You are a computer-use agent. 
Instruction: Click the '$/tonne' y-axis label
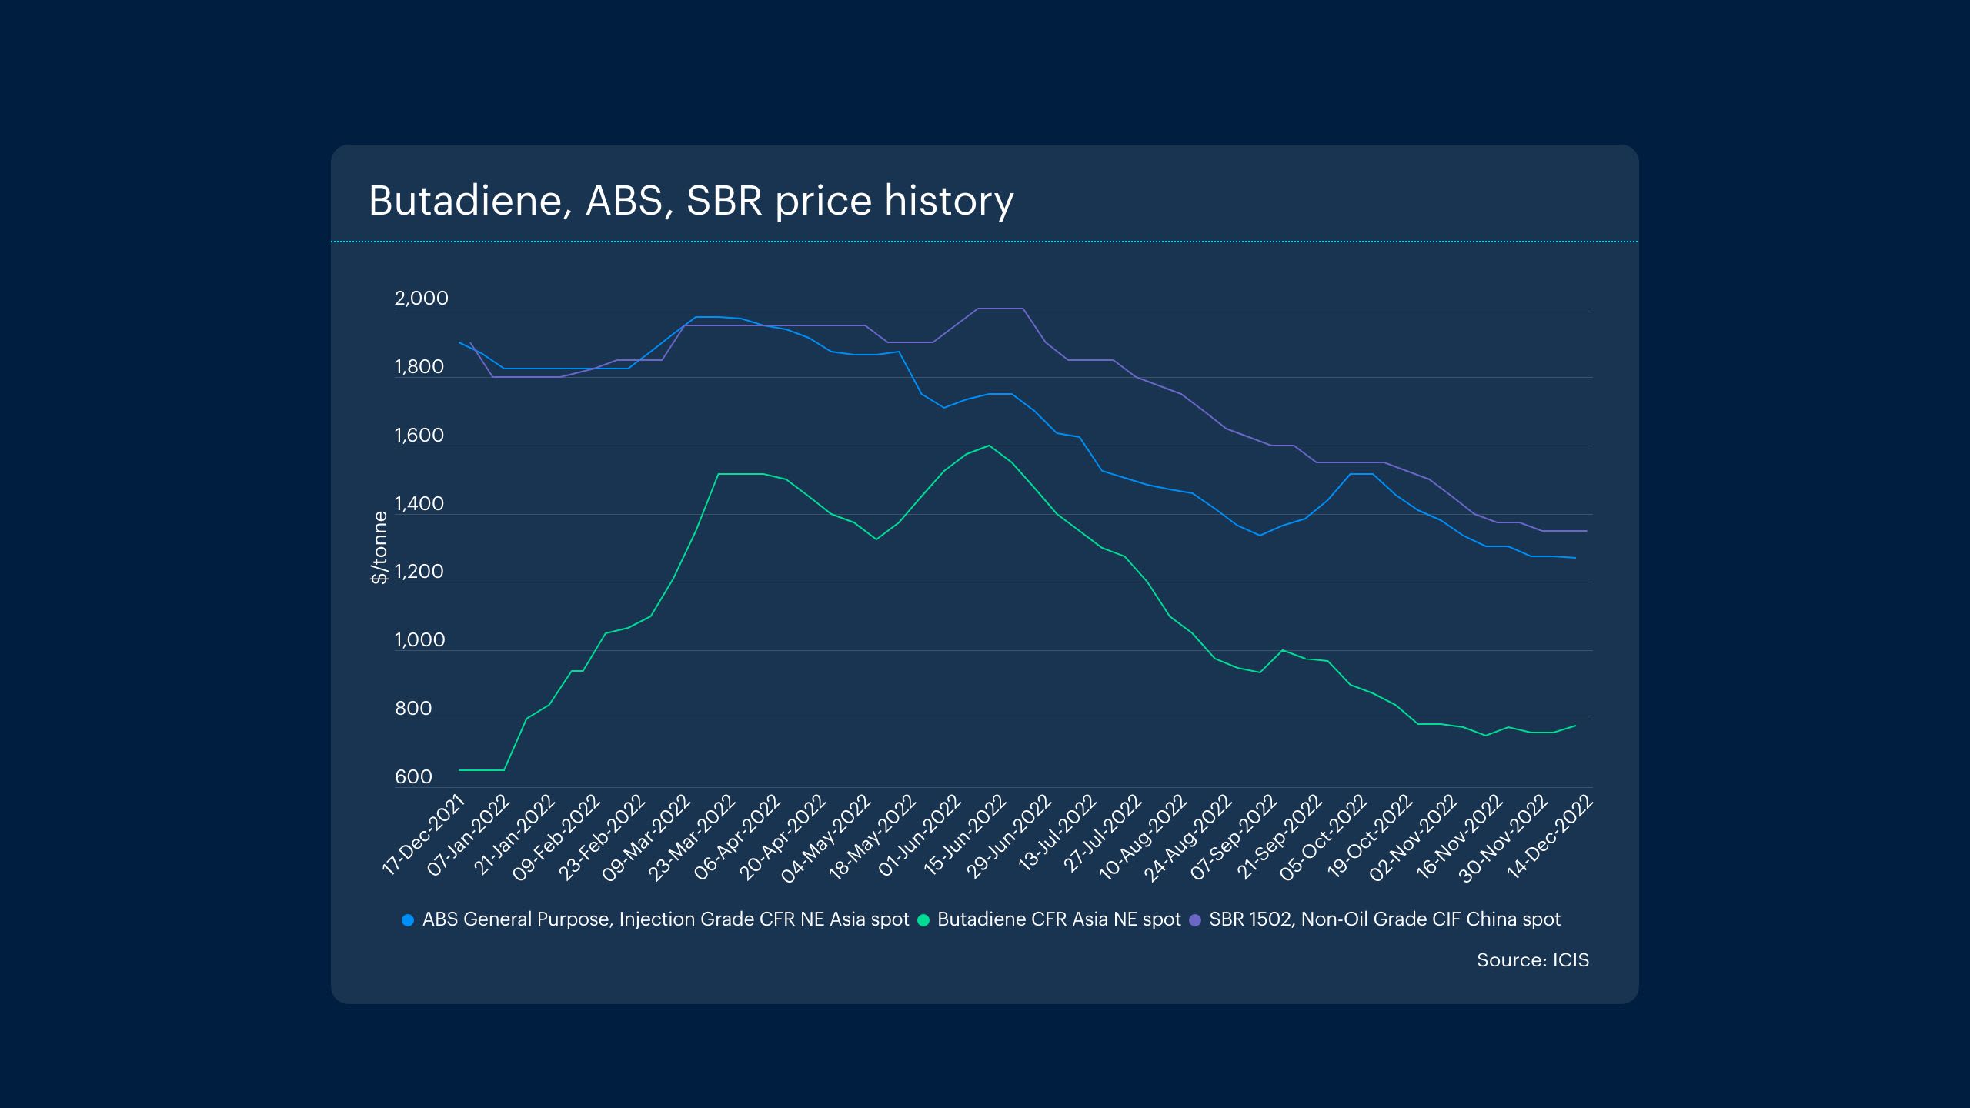[x=379, y=548]
